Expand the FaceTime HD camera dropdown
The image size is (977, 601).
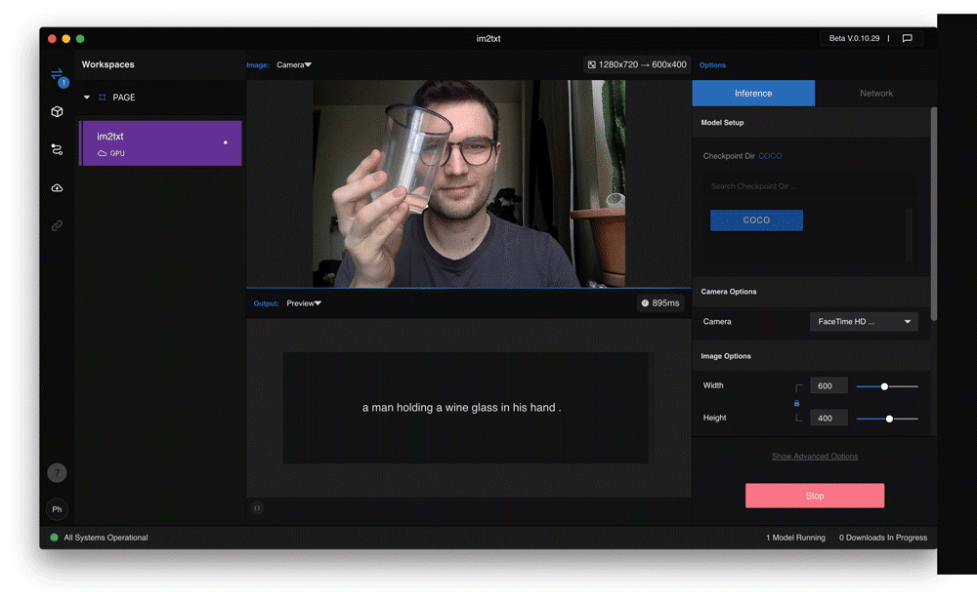pos(864,322)
